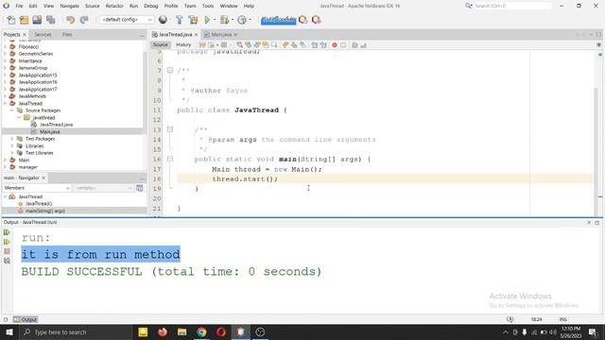The width and height of the screenshot is (605, 340).
Task: Select the JavaMethods project
Action: click(32, 96)
